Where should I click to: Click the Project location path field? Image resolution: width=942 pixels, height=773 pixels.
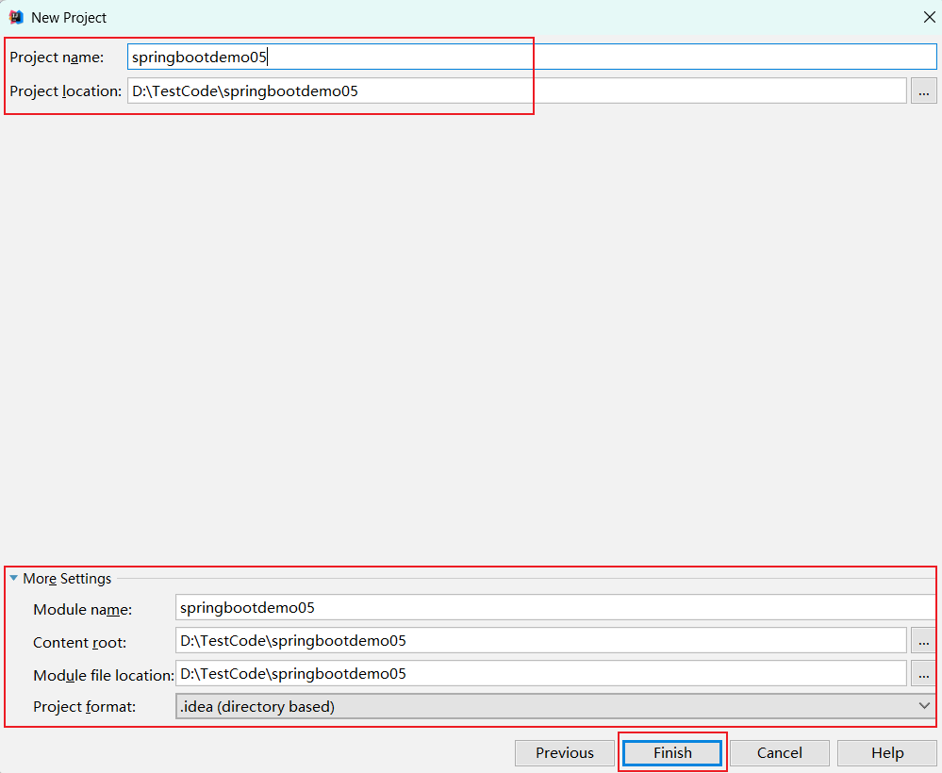coord(517,90)
